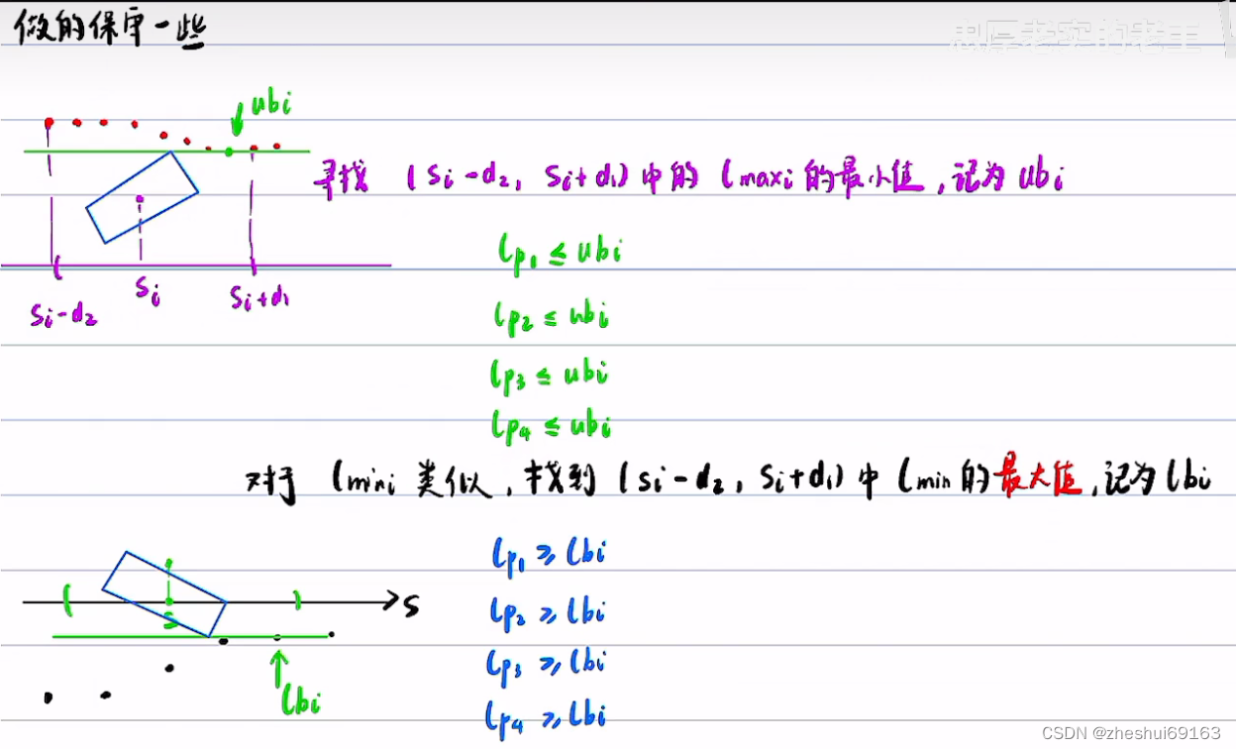The height and width of the screenshot is (749, 1236).
Task: Click the purple 'Si' label under the dashed line
Action: 148,291
